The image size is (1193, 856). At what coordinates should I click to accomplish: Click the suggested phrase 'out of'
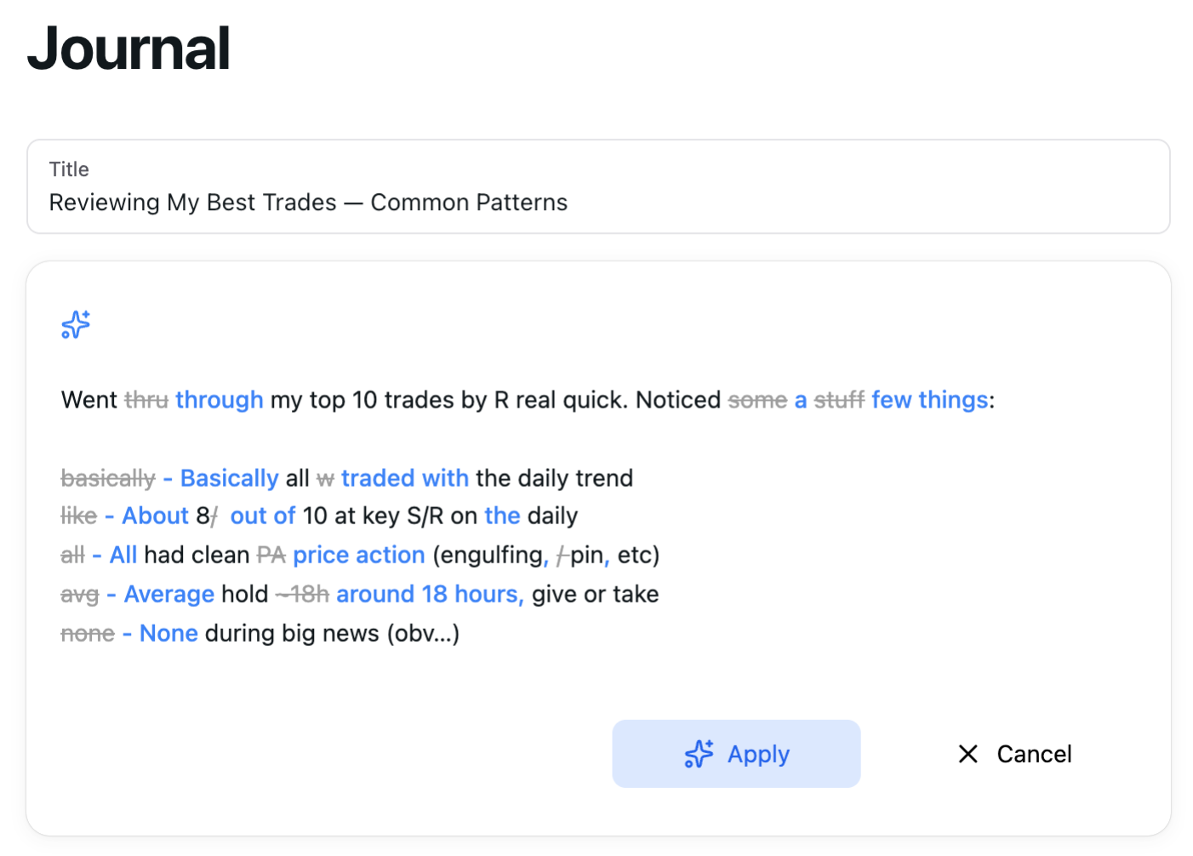coord(263,516)
